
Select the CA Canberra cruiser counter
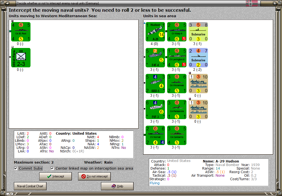click(177, 135)
